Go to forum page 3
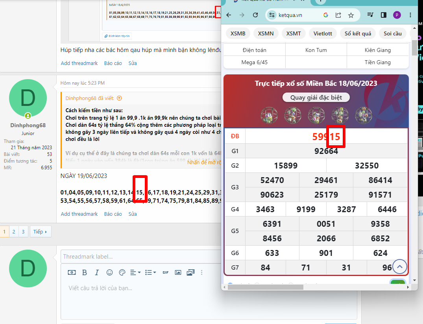 click(x=23, y=231)
